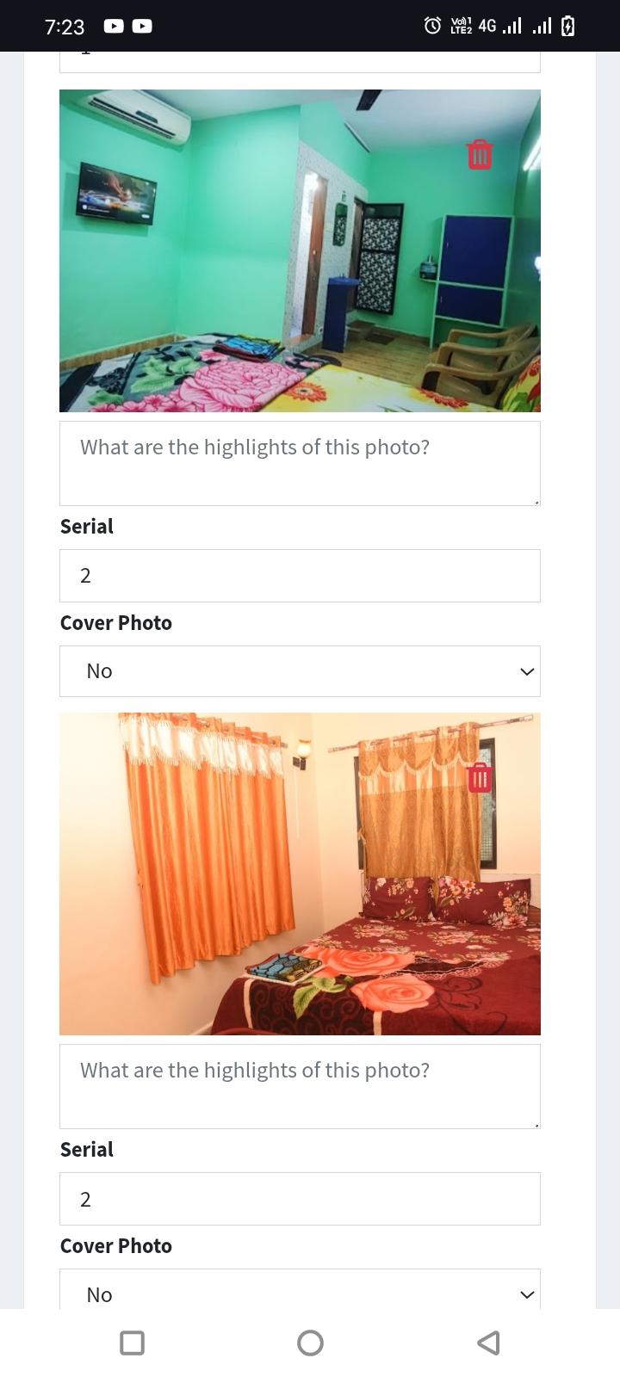
Task: Go back with triangle navigation button
Action: [x=488, y=1343]
